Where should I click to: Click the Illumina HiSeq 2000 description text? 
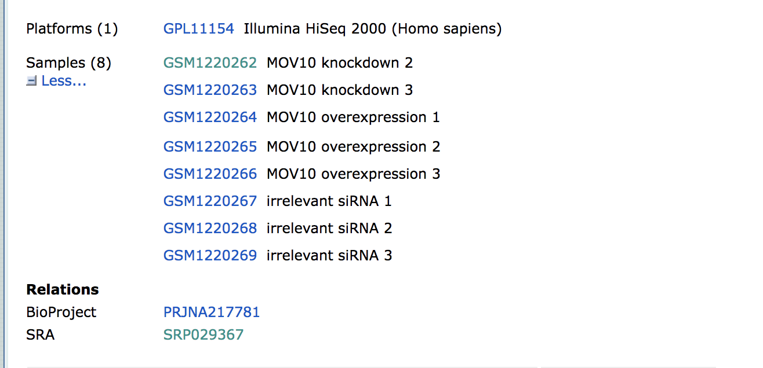point(373,28)
